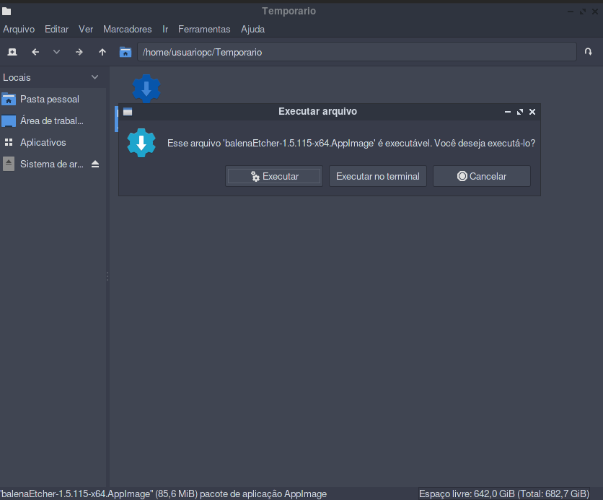
Task: Open new tab toolbar icon
Action: (12, 52)
